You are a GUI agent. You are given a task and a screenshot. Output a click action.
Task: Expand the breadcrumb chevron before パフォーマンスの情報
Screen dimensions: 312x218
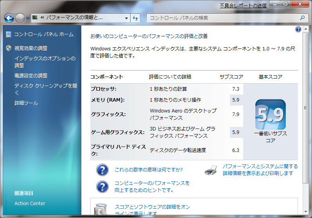coord(42,18)
